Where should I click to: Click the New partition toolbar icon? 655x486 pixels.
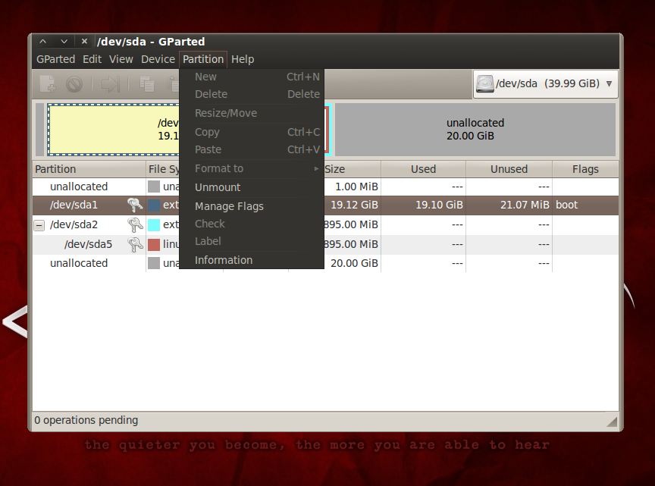[48, 83]
